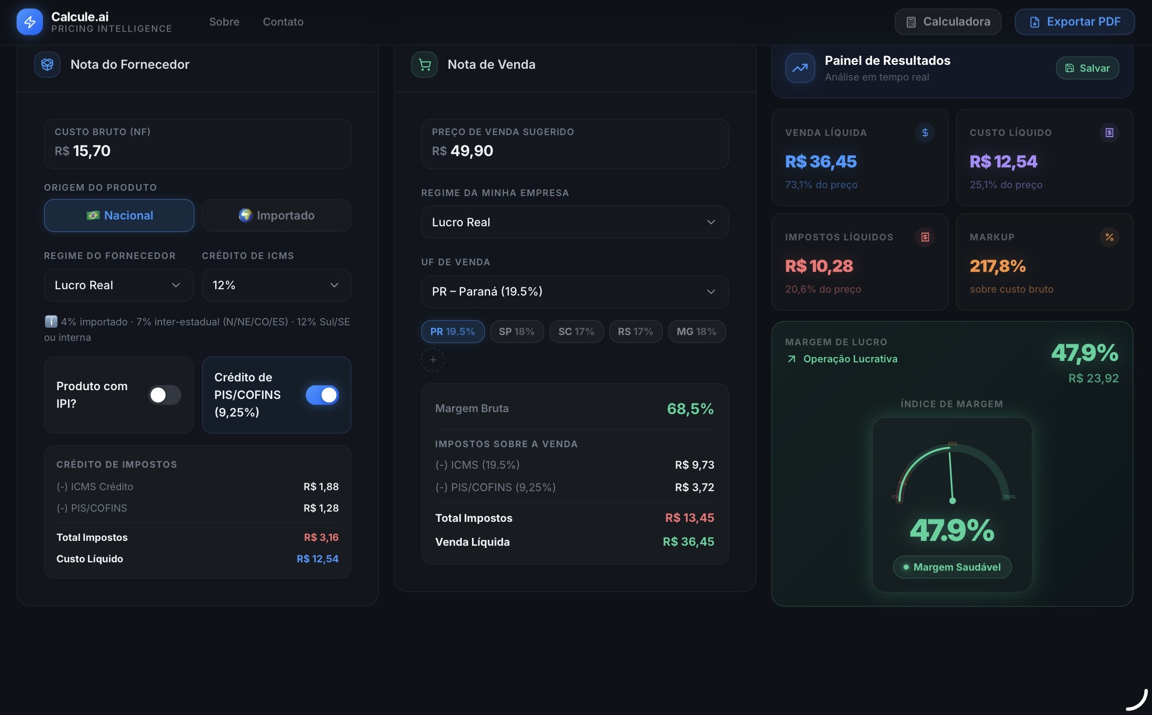The height and width of the screenshot is (715, 1152).
Task: Click the Brazil flag icon on Nacional
Action: pyautogui.click(x=93, y=215)
